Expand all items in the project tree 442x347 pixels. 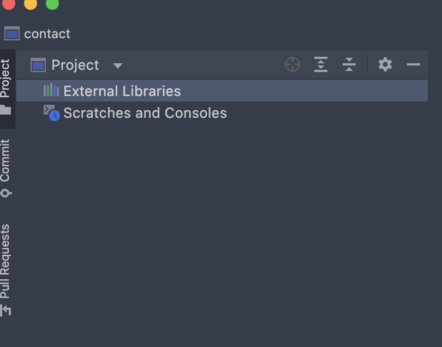[x=321, y=64]
